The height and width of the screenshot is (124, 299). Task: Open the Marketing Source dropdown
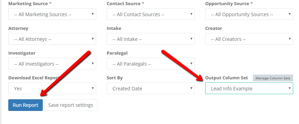pyautogui.click(x=52, y=14)
